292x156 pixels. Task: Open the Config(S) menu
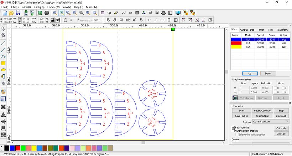click(39, 7)
